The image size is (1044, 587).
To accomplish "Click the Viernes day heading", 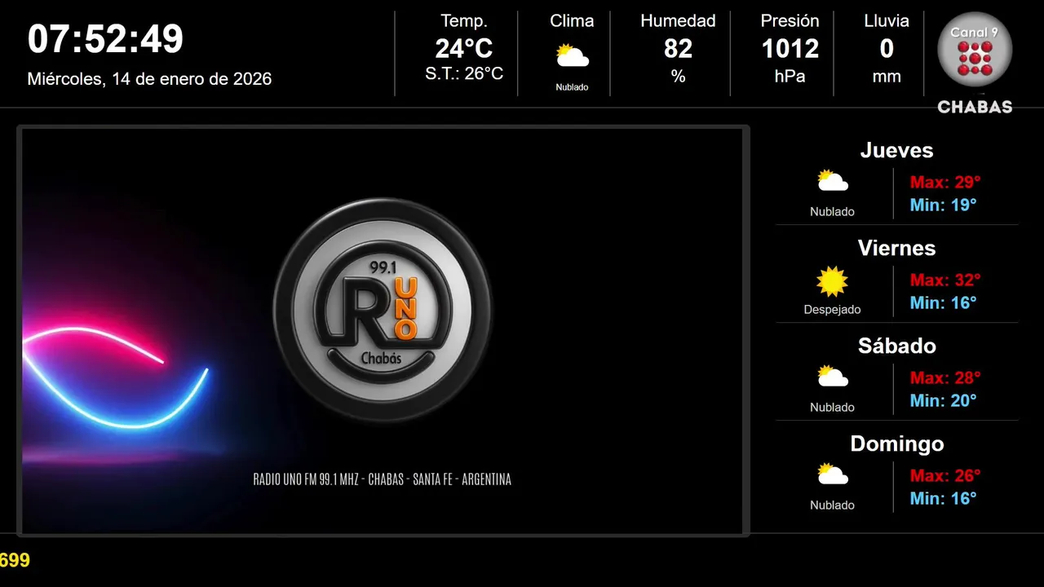I will [896, 248].
